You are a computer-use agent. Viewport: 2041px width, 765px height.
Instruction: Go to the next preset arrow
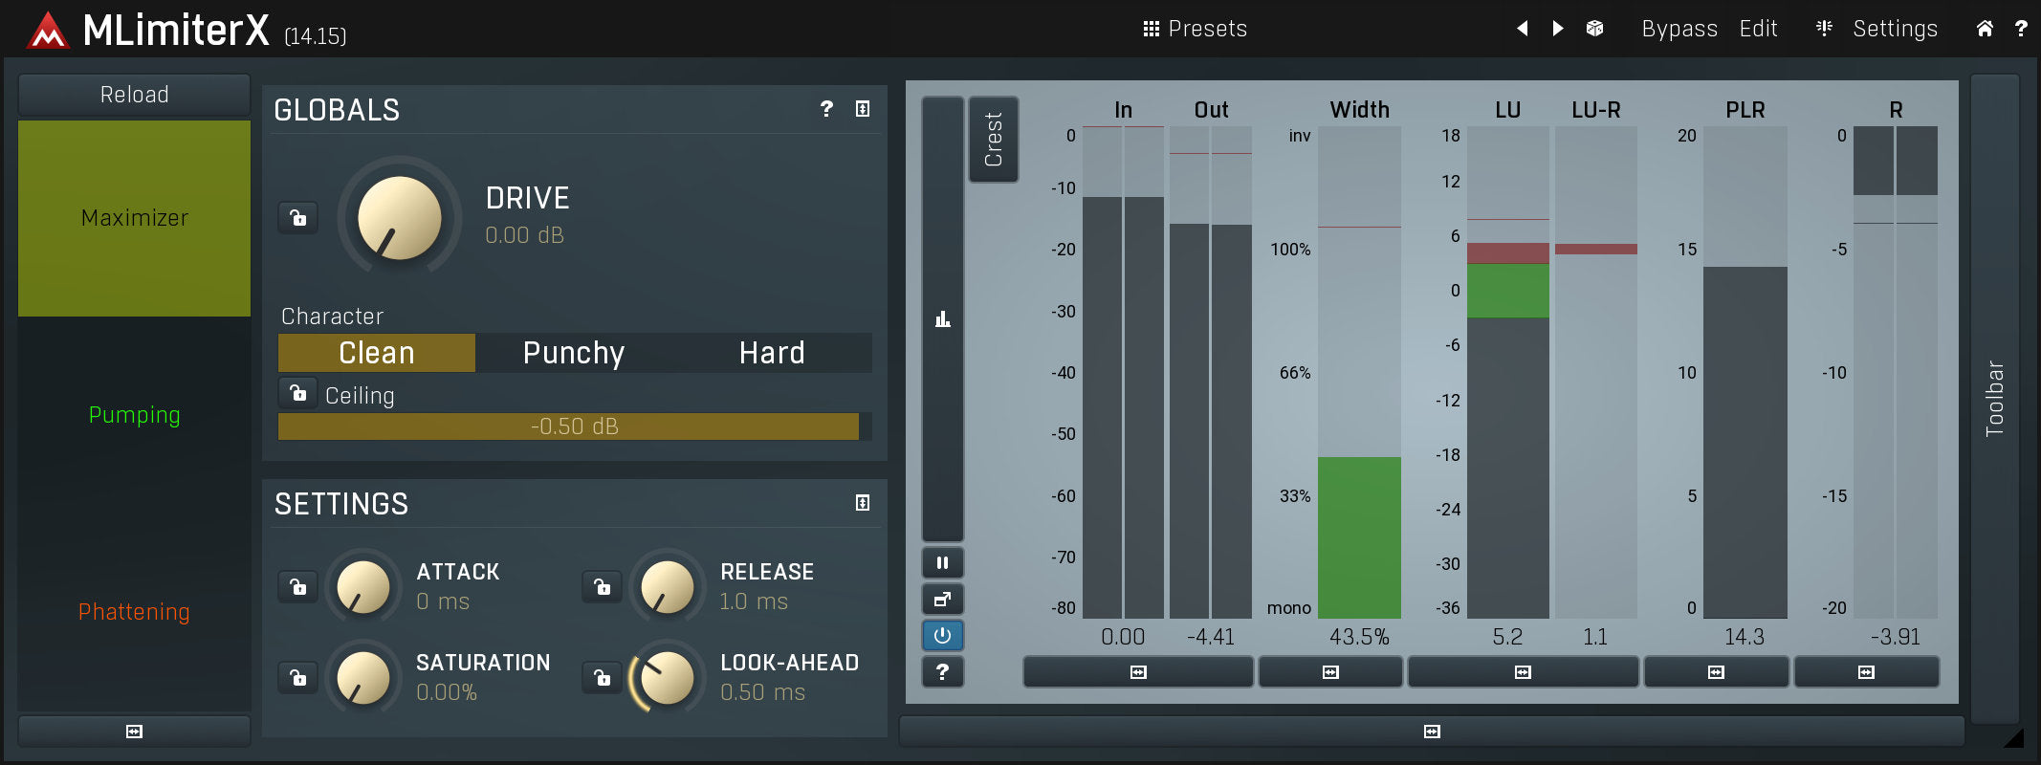pyautogui.click(x=1558, y=29)
